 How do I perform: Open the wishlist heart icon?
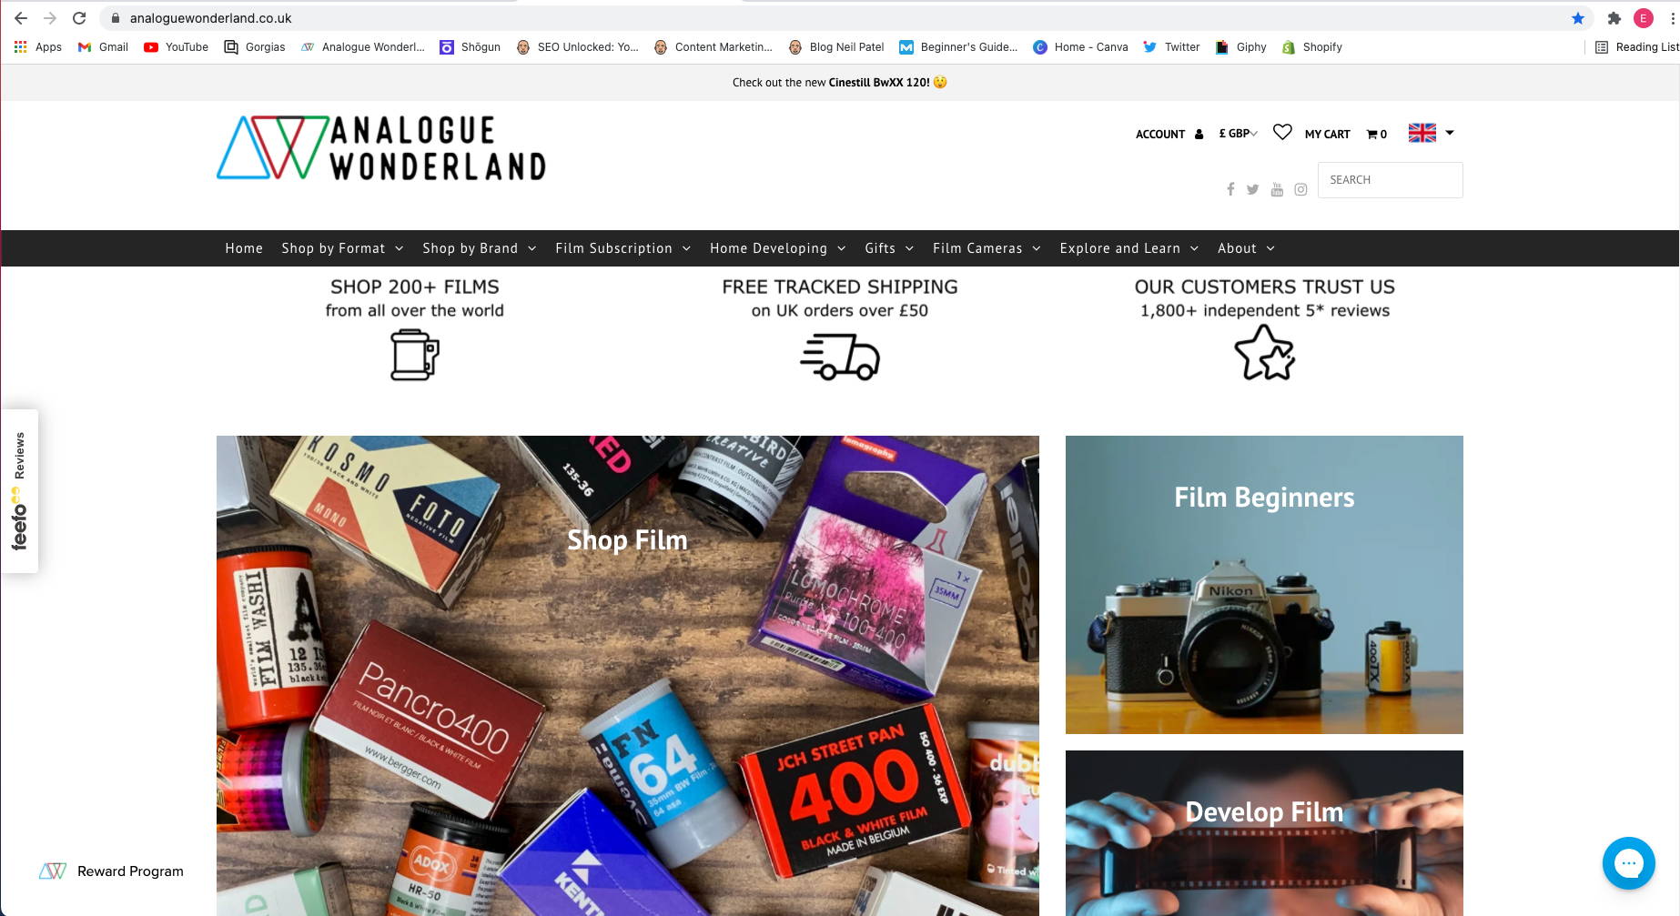click(1282, 133)
